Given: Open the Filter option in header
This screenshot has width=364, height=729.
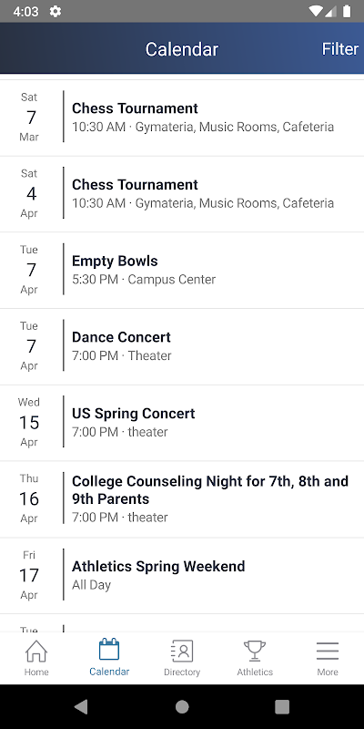Looking at the screenshot, I should (340, 49).
